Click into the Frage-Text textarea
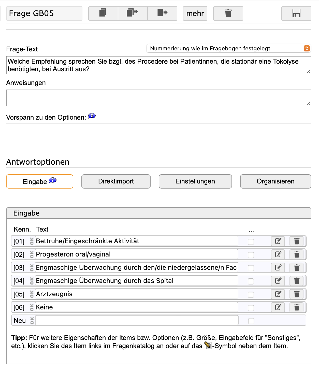 pyautogui.click(x=159, y=65)
